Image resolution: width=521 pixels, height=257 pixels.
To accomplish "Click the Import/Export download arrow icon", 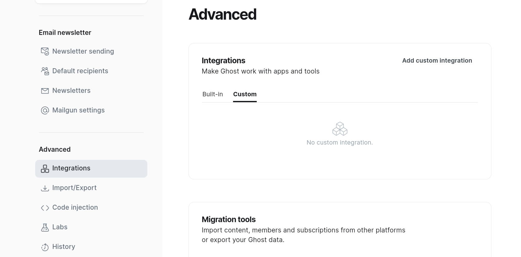I will coord(45,188).
